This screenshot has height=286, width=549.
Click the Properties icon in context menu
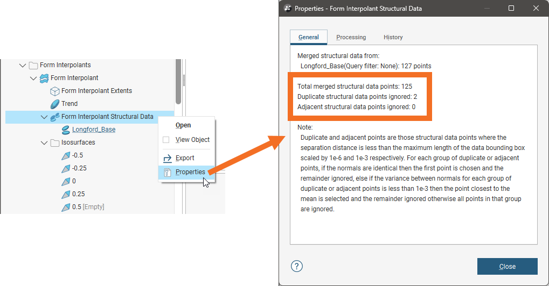pos(168,172)
